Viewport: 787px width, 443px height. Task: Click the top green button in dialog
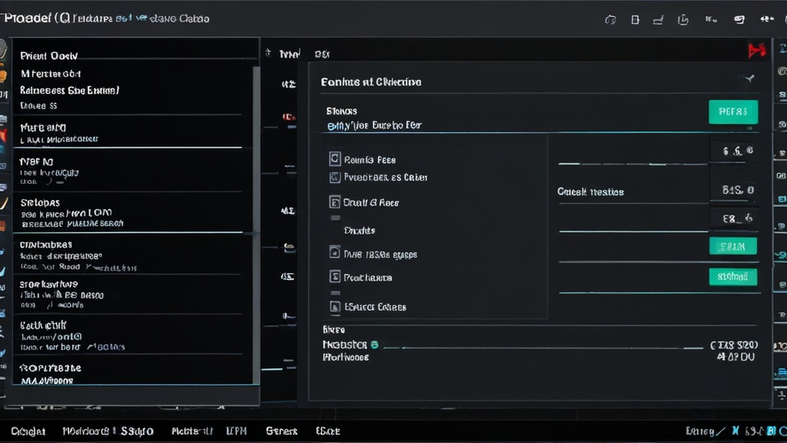(733, 112)
